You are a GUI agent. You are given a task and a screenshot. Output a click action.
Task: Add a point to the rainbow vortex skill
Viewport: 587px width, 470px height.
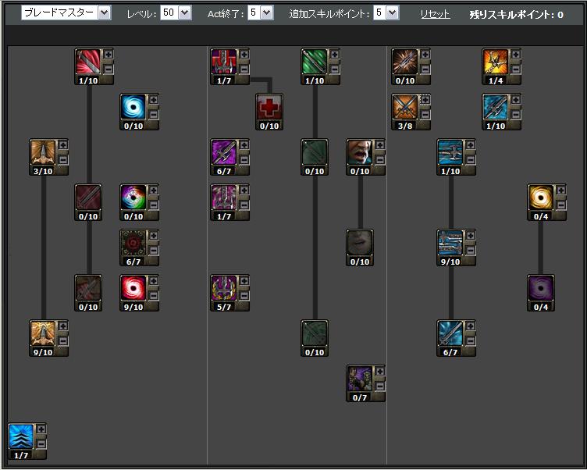(154, 190)
